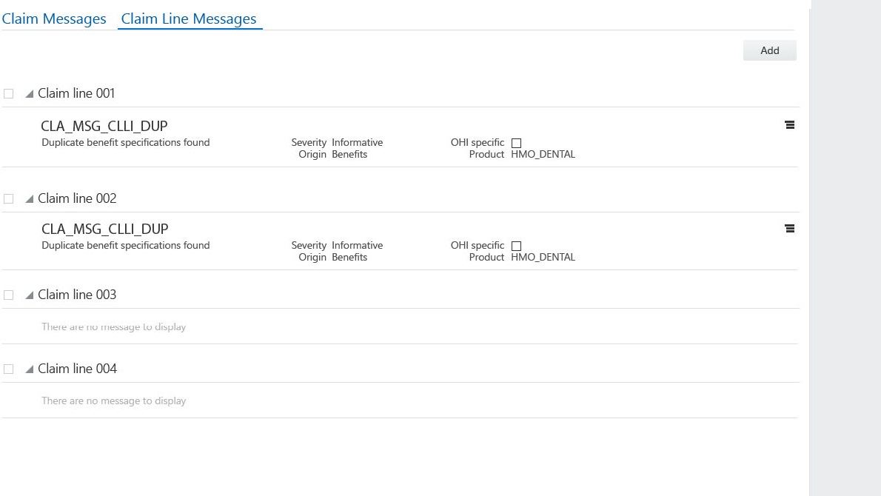Collapse the Claim line 001 section triangle

(x=29, y=94)
